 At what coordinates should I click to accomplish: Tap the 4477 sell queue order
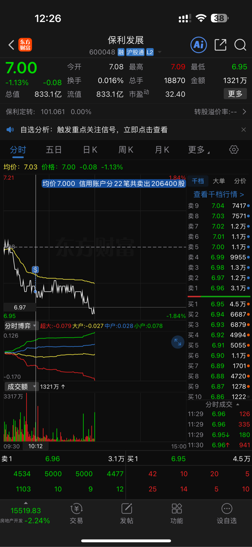pos(115,474)
